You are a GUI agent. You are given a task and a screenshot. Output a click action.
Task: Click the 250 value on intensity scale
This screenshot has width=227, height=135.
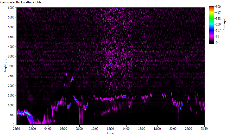pyautogui.click(x=218, y=24)
